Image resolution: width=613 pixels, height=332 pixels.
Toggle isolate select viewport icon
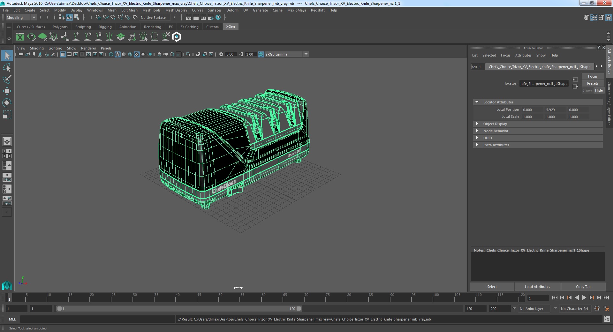point(188,54)
